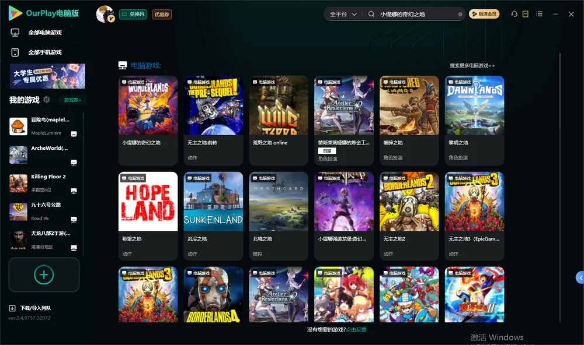Click the PC icon beside ArcheWorld
The width and height of the screenshot is (584, 345).
coord(74,163)
